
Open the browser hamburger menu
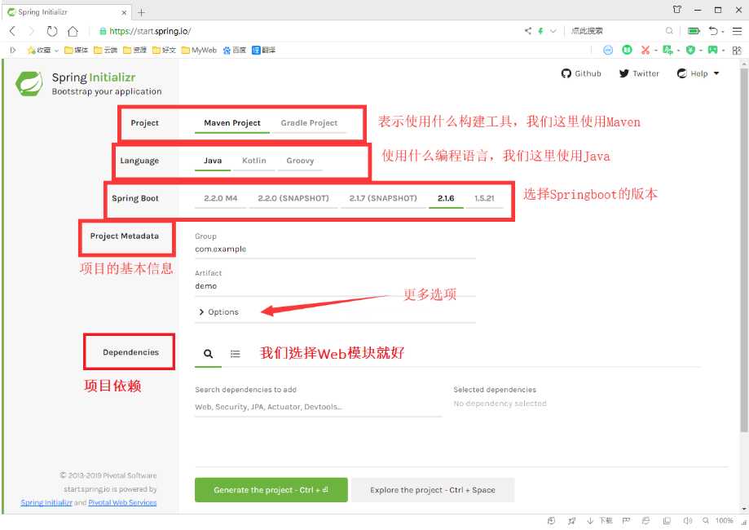[737, 31]
